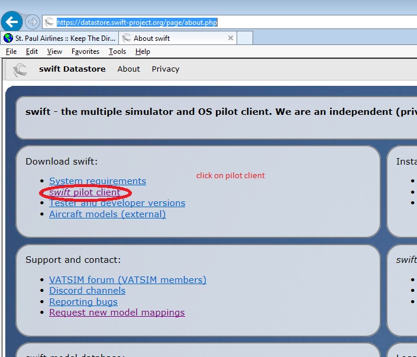Open the Edit menu
The image size is (417, 357).
(x=32, y=52)
